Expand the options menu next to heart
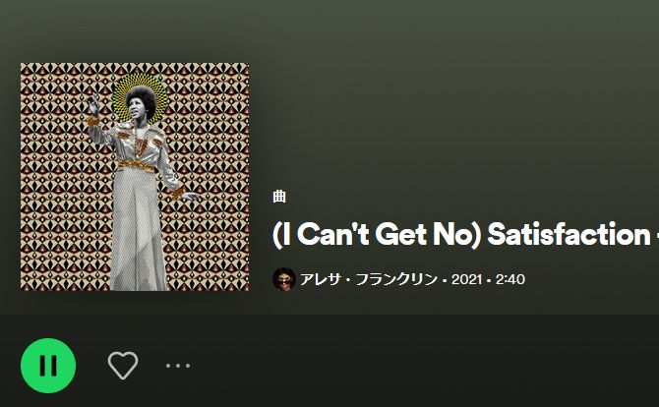 tap(178, 366)
